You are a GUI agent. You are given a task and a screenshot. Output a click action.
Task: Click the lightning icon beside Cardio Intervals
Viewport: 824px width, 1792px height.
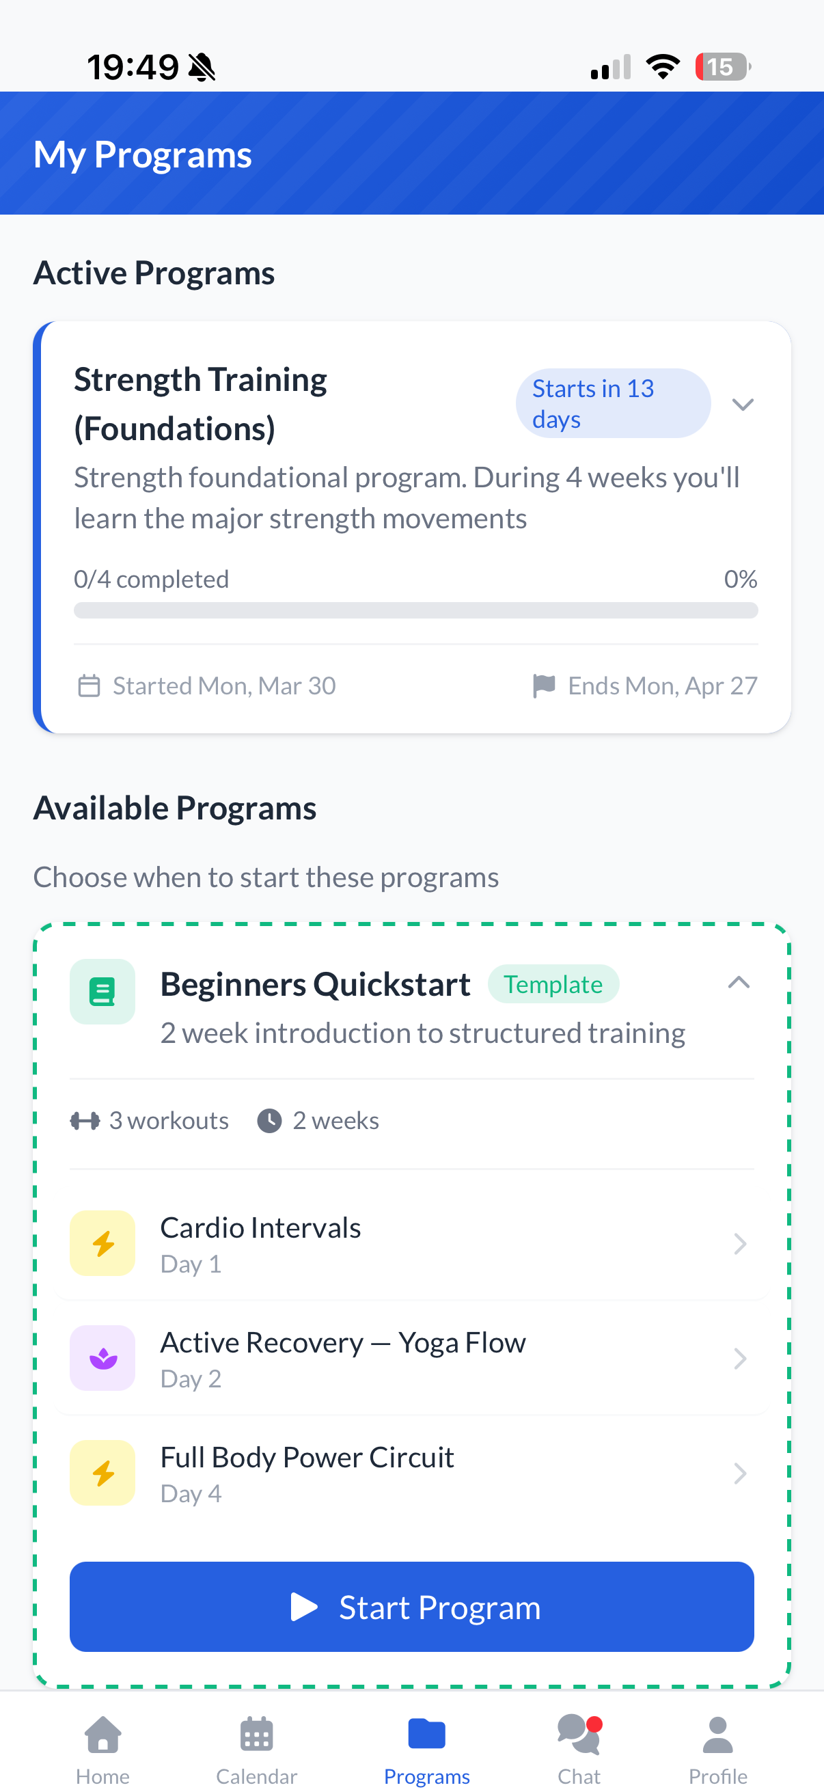pos(102,1243)
